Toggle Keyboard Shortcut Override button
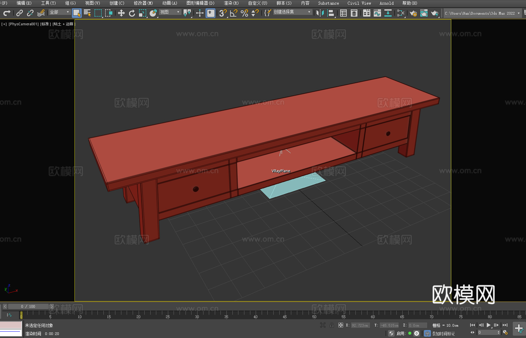This screenshot has width=526, height=338. [210, 13]
